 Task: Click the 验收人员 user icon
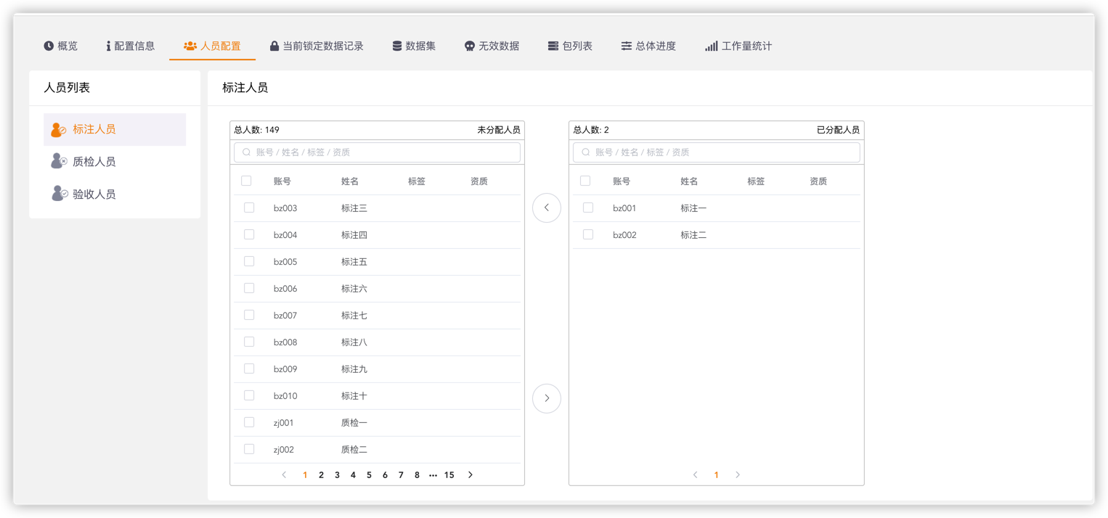point(59,194)
